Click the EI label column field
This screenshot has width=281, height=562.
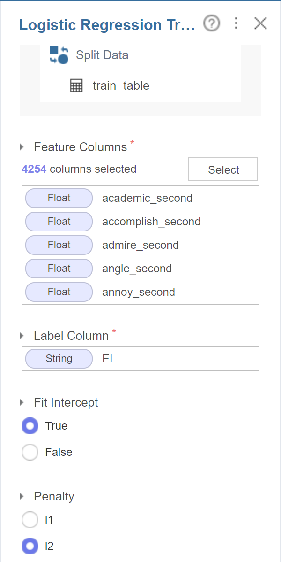[178, 359]
